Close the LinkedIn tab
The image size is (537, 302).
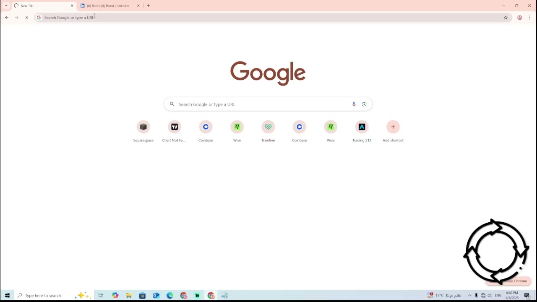[x=138, y=6]
